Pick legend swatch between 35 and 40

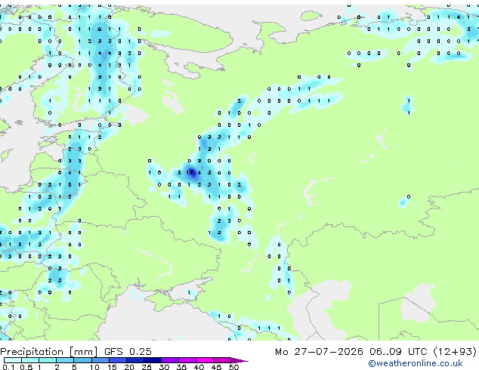pyautogui.click(x=187, y=360)
